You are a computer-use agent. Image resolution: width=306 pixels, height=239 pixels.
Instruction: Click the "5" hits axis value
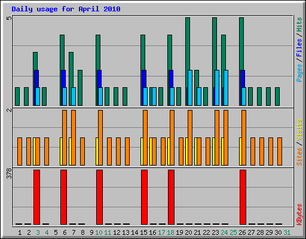point(9,19)
